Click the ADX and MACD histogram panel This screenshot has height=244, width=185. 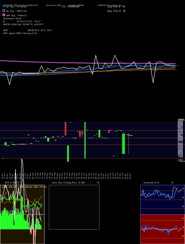[22, 214]
